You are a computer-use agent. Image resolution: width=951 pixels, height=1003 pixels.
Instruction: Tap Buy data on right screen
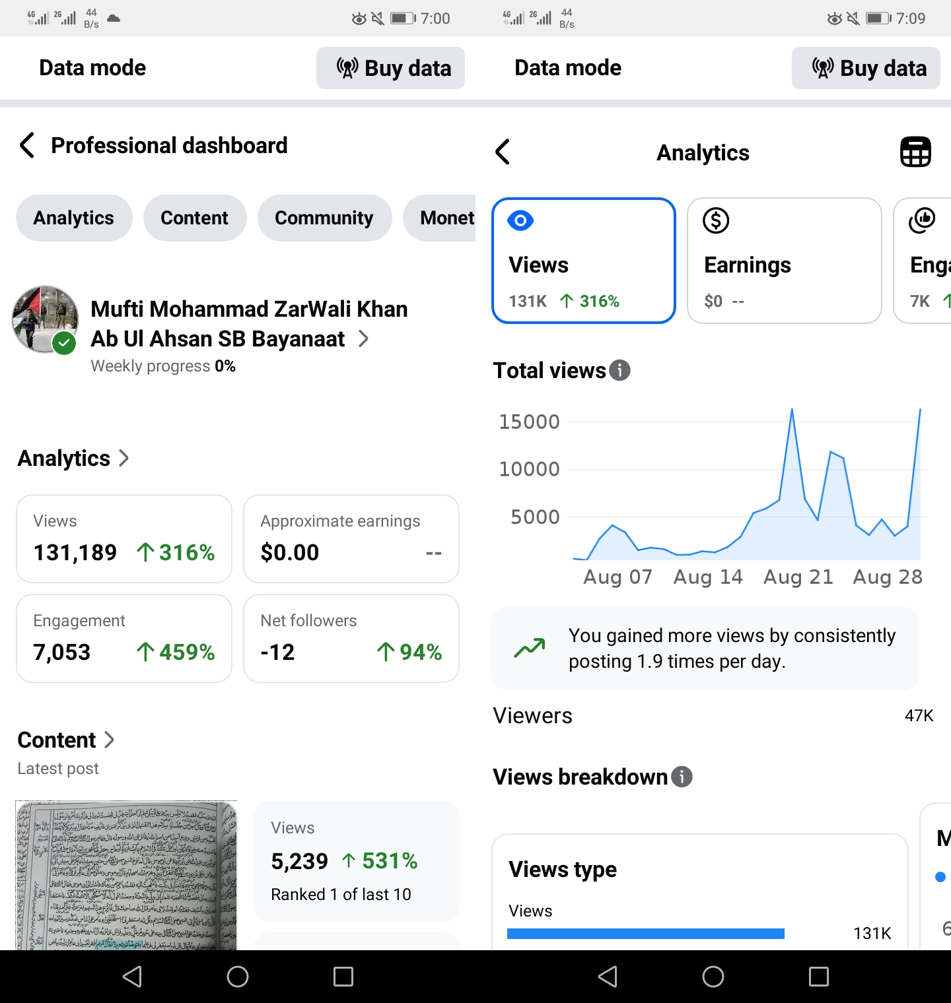tap(866, 68)
